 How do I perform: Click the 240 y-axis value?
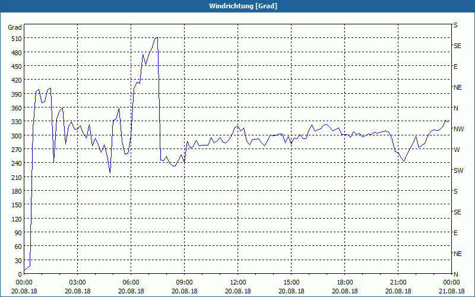[x=17, y=163]
